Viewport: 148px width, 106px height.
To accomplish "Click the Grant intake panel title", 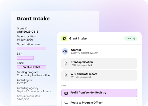I will pyautogui.click(x=78, y=38).
